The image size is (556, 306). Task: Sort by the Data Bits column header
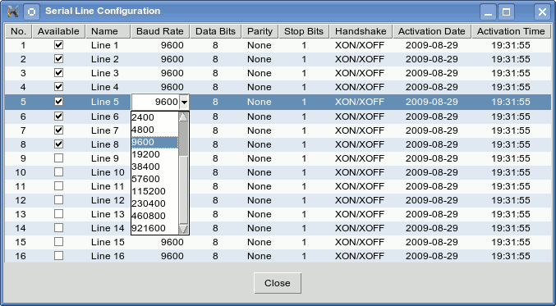click(216, 31)
